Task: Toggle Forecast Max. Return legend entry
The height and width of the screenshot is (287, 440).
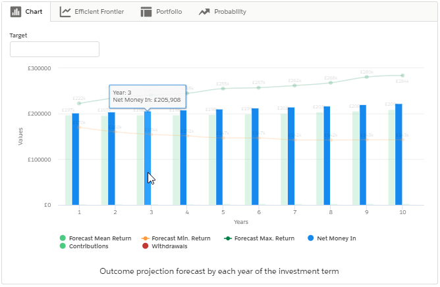Action: click(263, 238)
